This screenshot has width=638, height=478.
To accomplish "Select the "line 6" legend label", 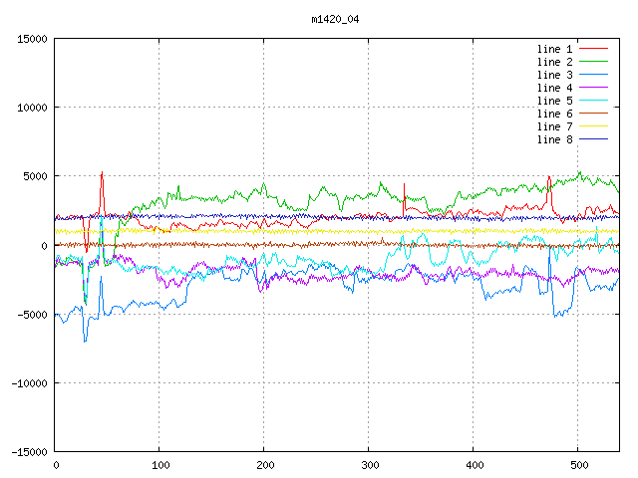I will 555,114.
